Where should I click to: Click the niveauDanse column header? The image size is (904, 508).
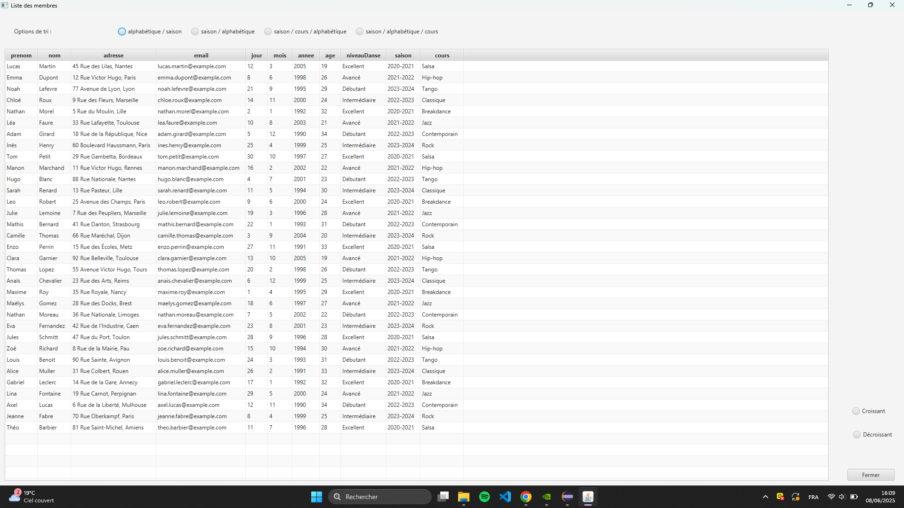tap(363, 56)
